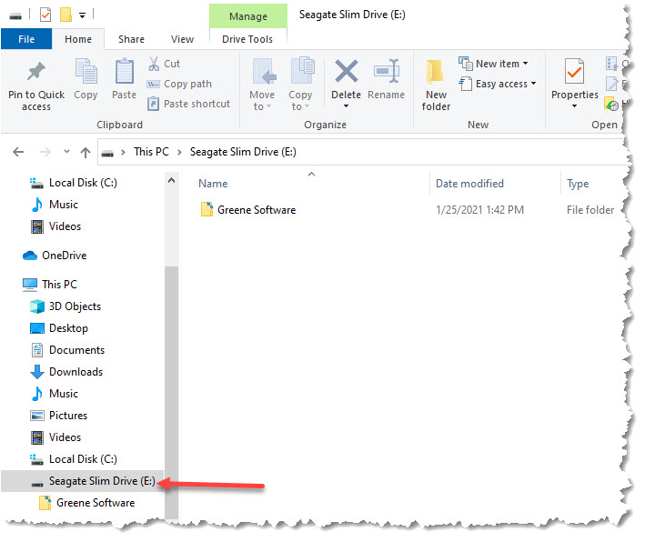Screen dimensions: 645x542
Task: Open Properties with the checkmark icon
Action: [x=574, y=73]
